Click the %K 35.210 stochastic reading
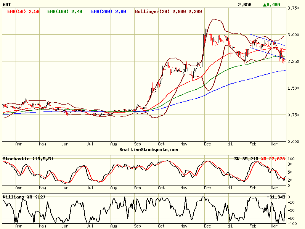Viewport: 305px width, 229px height. coord(246,159)
